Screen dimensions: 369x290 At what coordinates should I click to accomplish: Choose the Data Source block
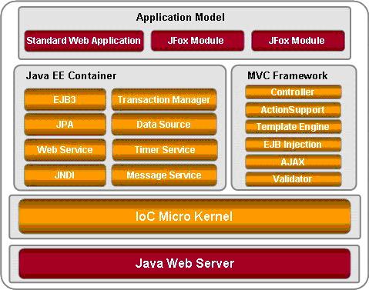[x=164, y=125]
